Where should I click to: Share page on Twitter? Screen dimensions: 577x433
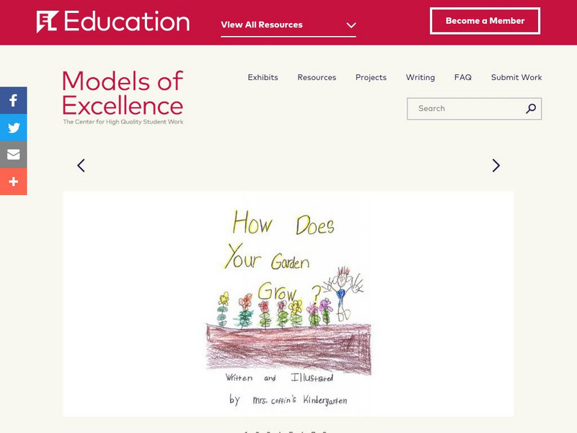tap(13, 128)
